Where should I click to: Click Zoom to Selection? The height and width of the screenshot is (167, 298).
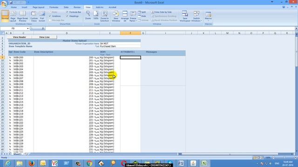(x=104, y=16)
